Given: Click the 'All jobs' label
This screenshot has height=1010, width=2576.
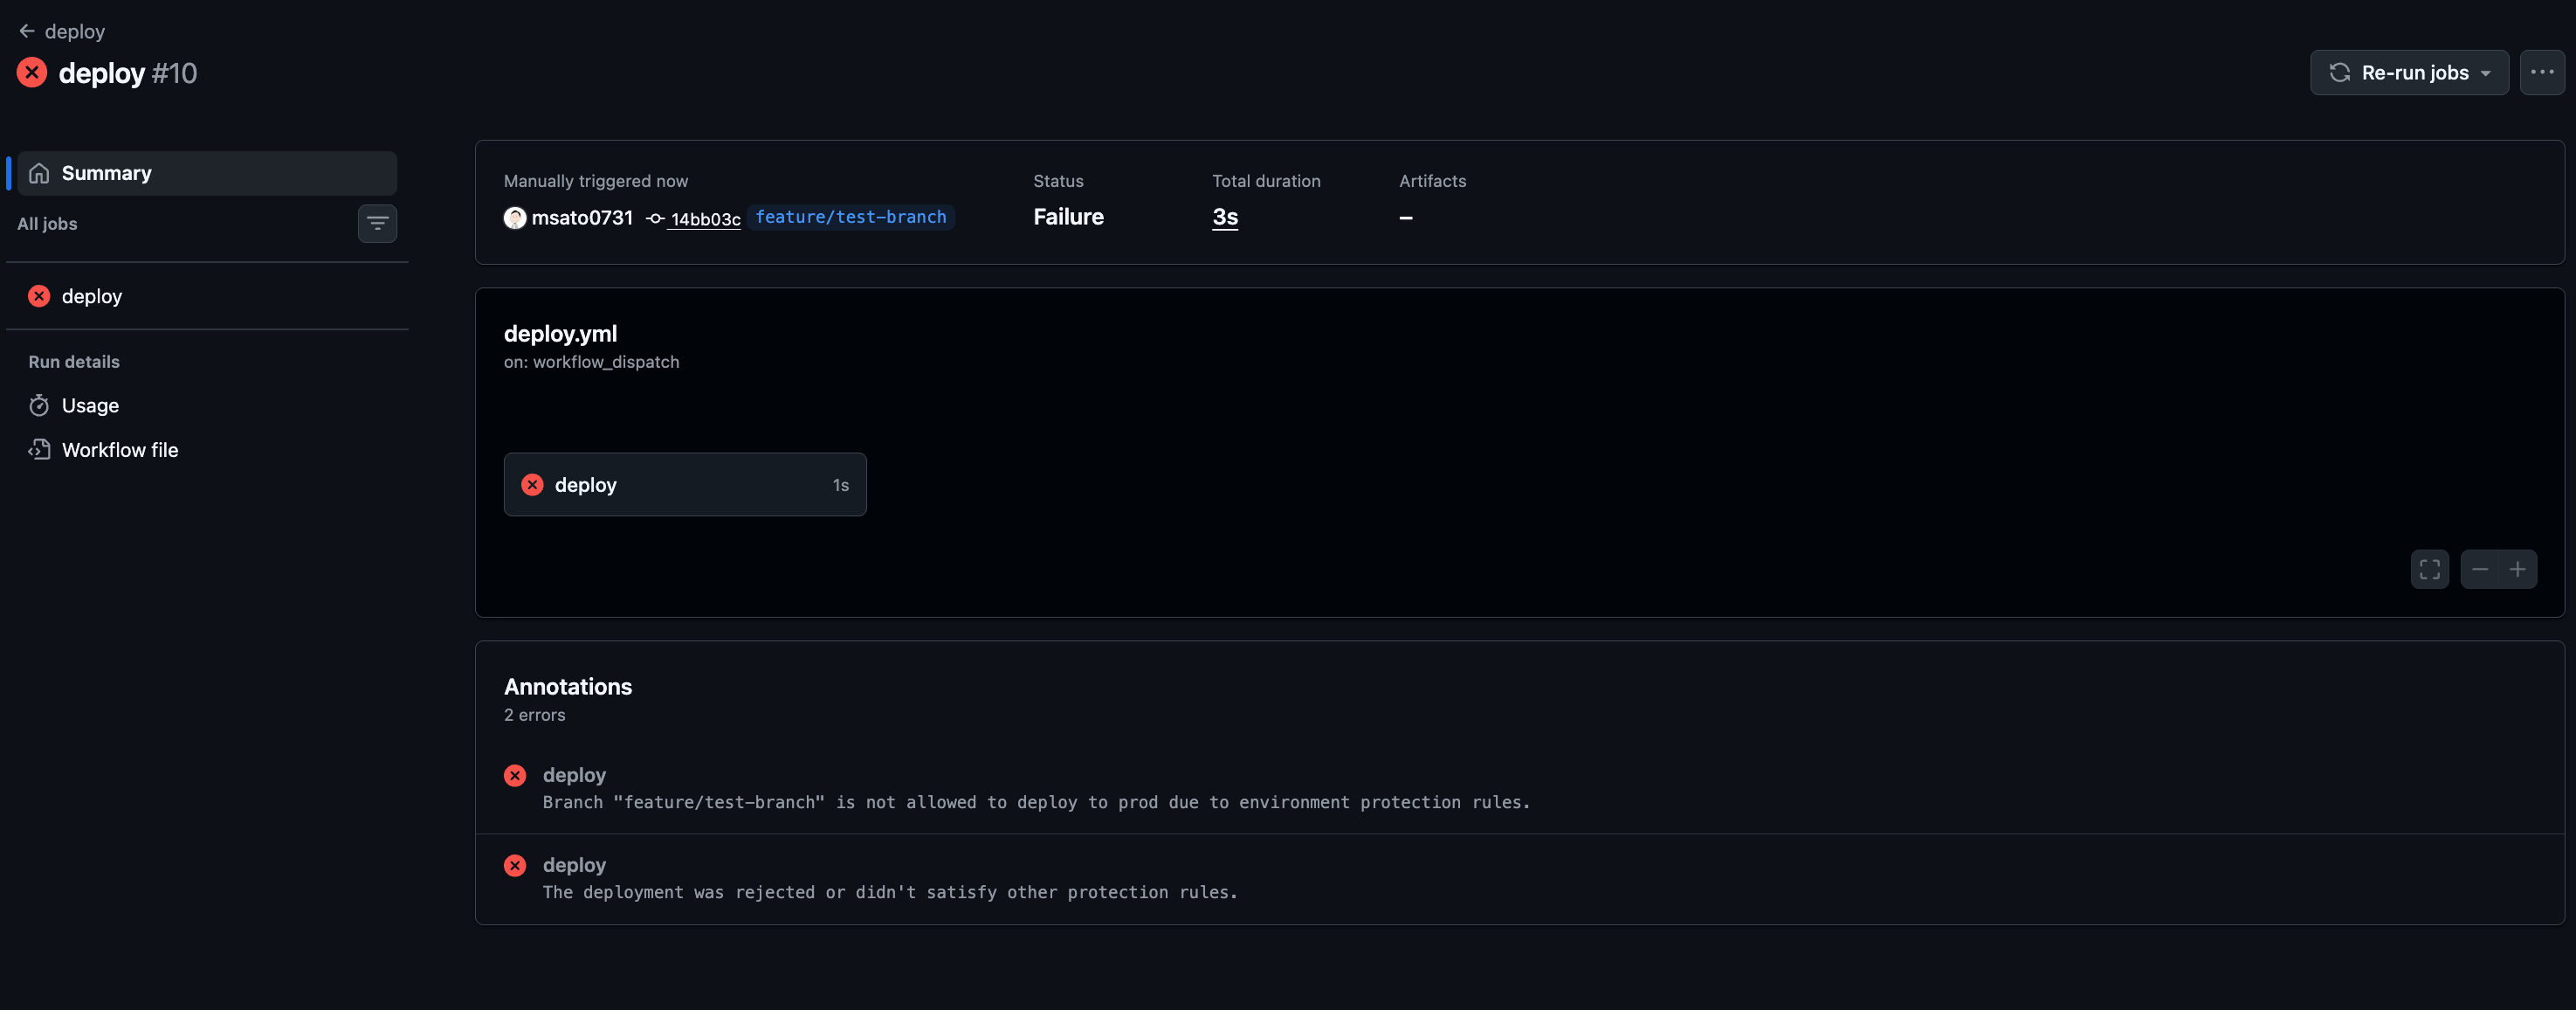Looking at the screenshot, I should 47,223.
